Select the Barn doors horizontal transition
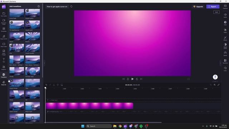Viewport: 229px width, 129px height. coord(33,59)
